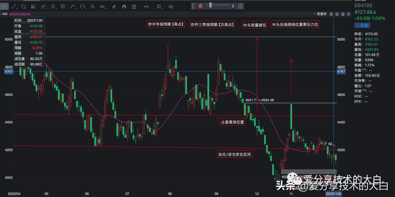Select the crosshair move cursor tool

pos(4,7)
